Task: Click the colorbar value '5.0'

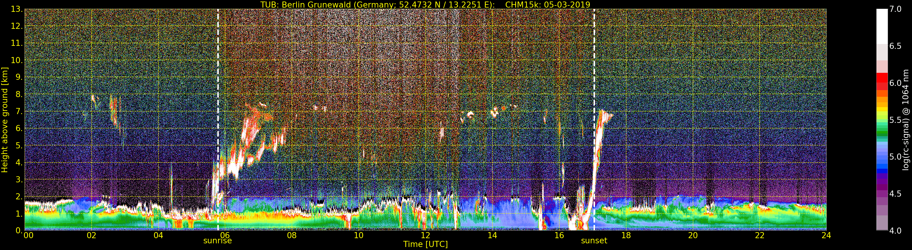Action: pyautogui.click(x=895, y=157)
